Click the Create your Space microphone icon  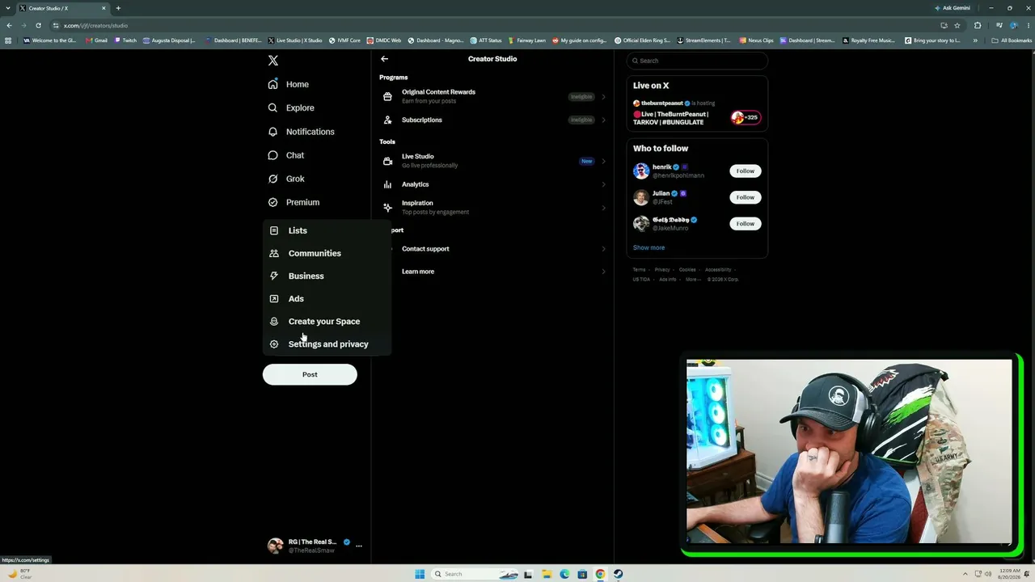274,321
